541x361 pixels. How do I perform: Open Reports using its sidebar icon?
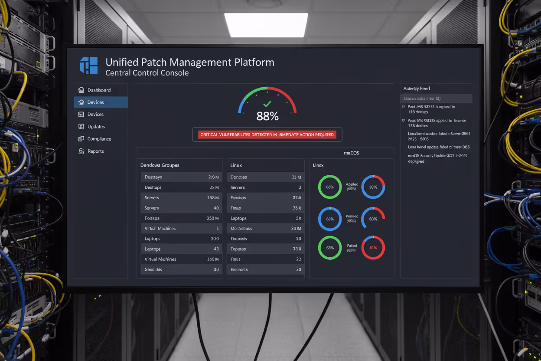tap(81, 151)
